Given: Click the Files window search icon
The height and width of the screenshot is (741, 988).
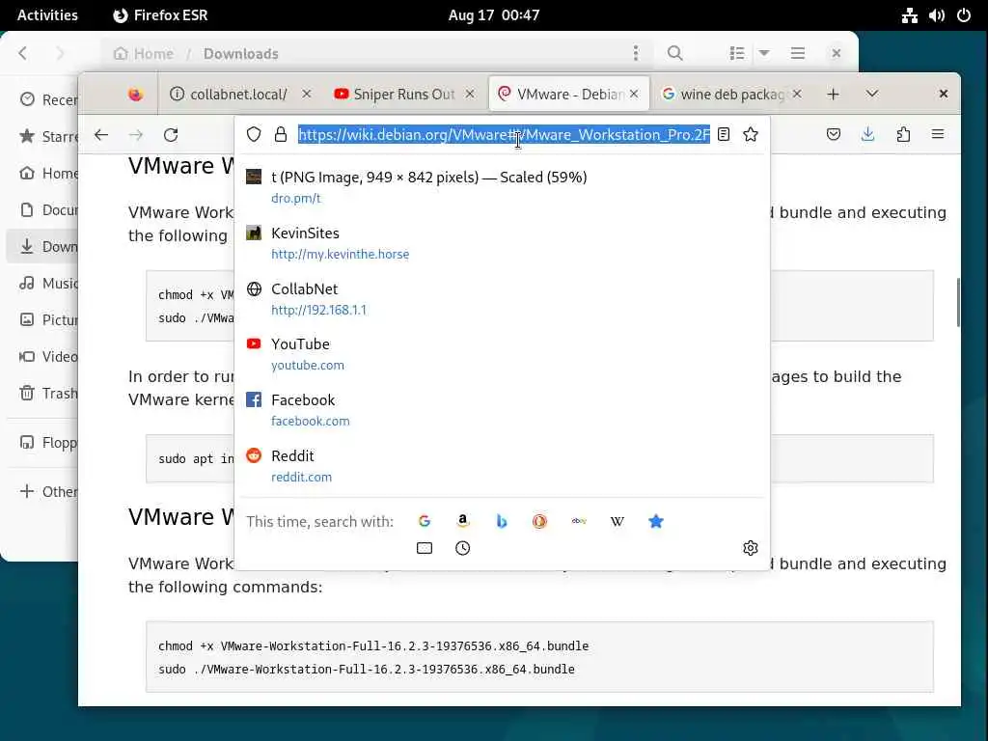Looking at the screenshot, I should (674, 54).
